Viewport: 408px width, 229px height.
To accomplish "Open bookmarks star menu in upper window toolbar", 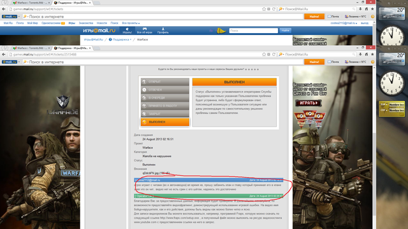I will pos(372,9).
